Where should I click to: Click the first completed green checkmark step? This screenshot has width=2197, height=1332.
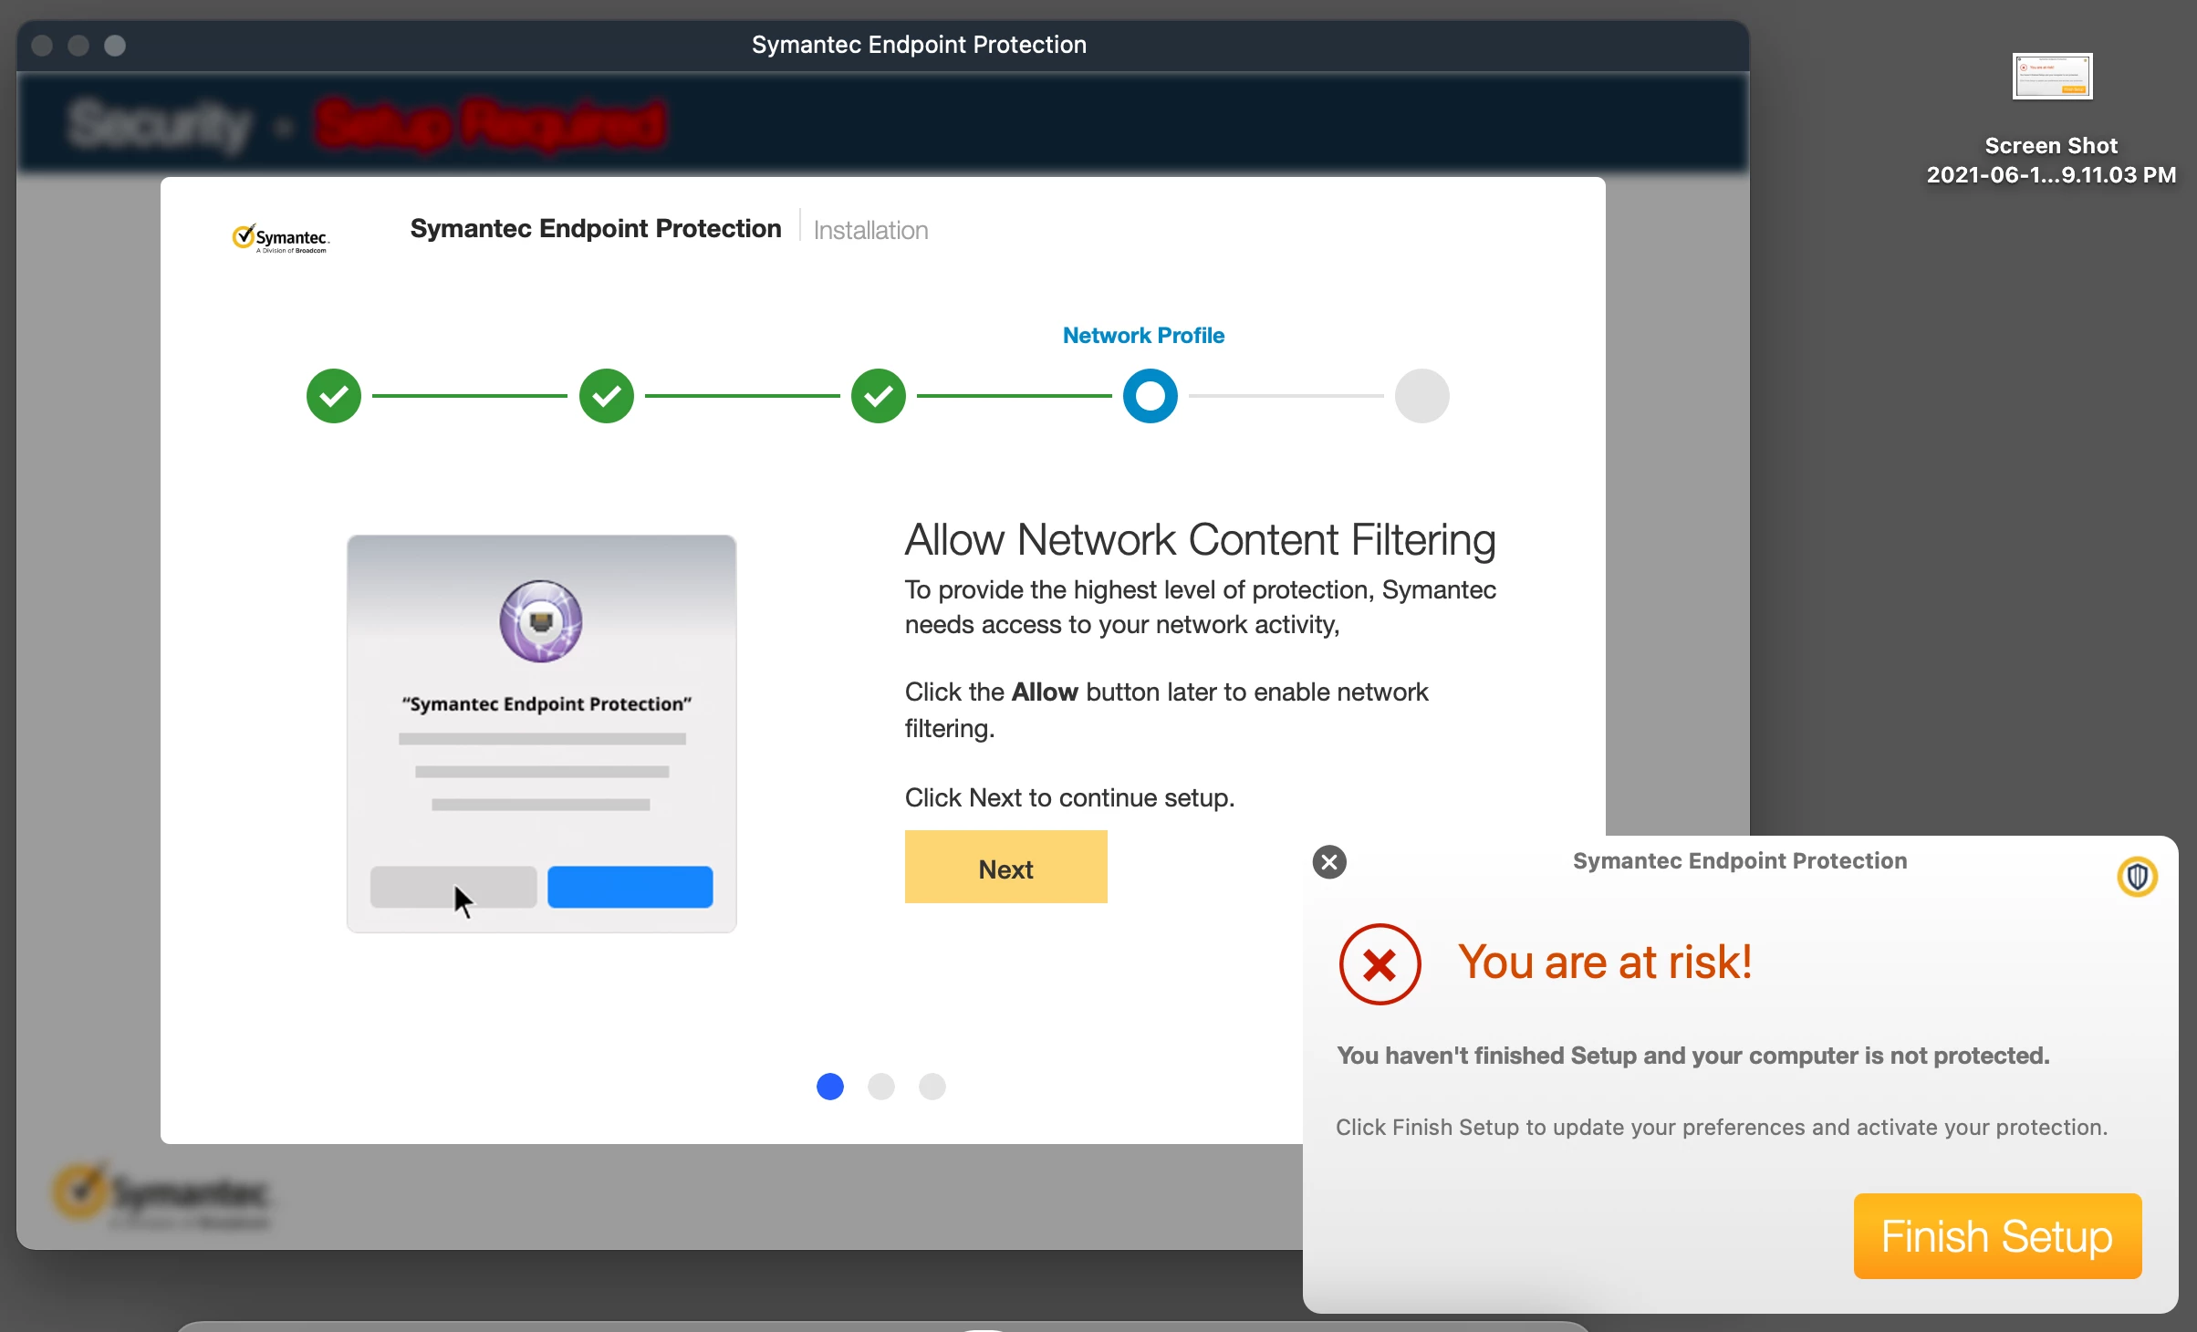(334, 396)
